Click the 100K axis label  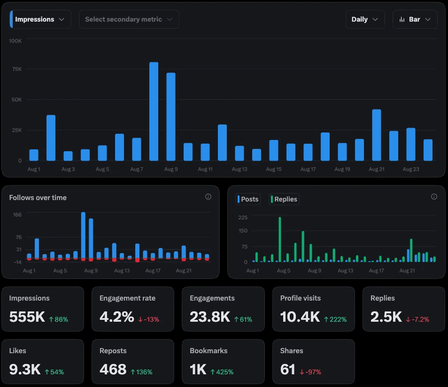point(15,41)
